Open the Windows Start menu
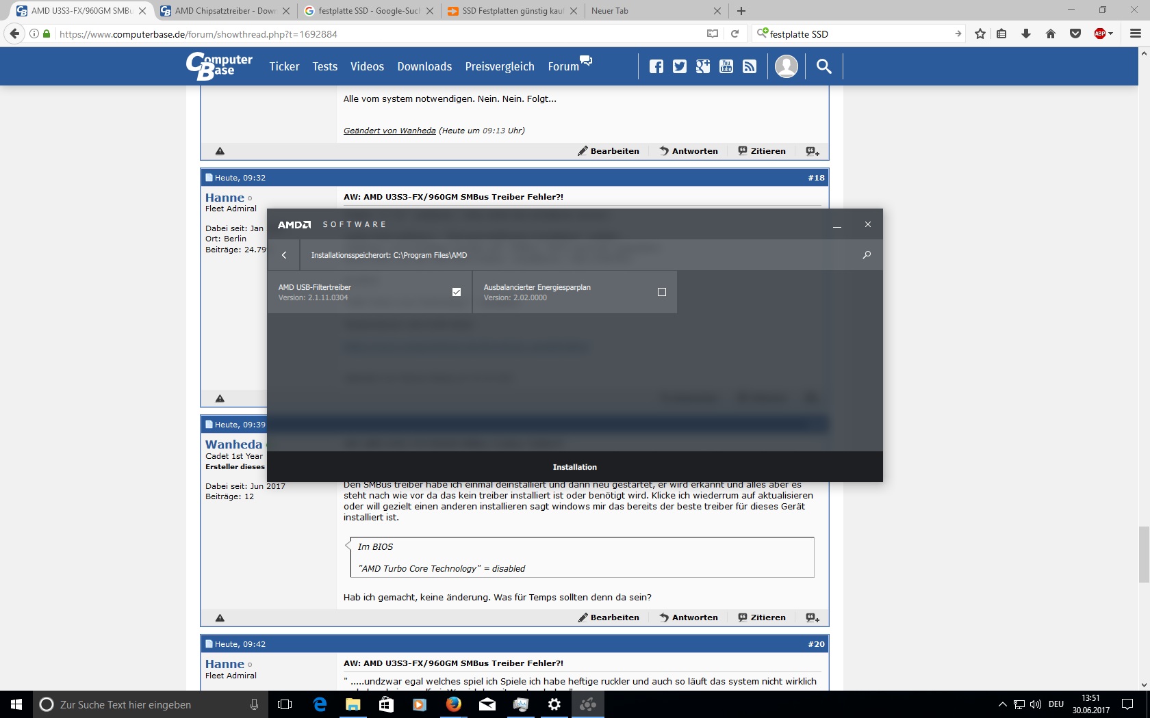This screenshot has width=1150, height=718. click(16, 704)
